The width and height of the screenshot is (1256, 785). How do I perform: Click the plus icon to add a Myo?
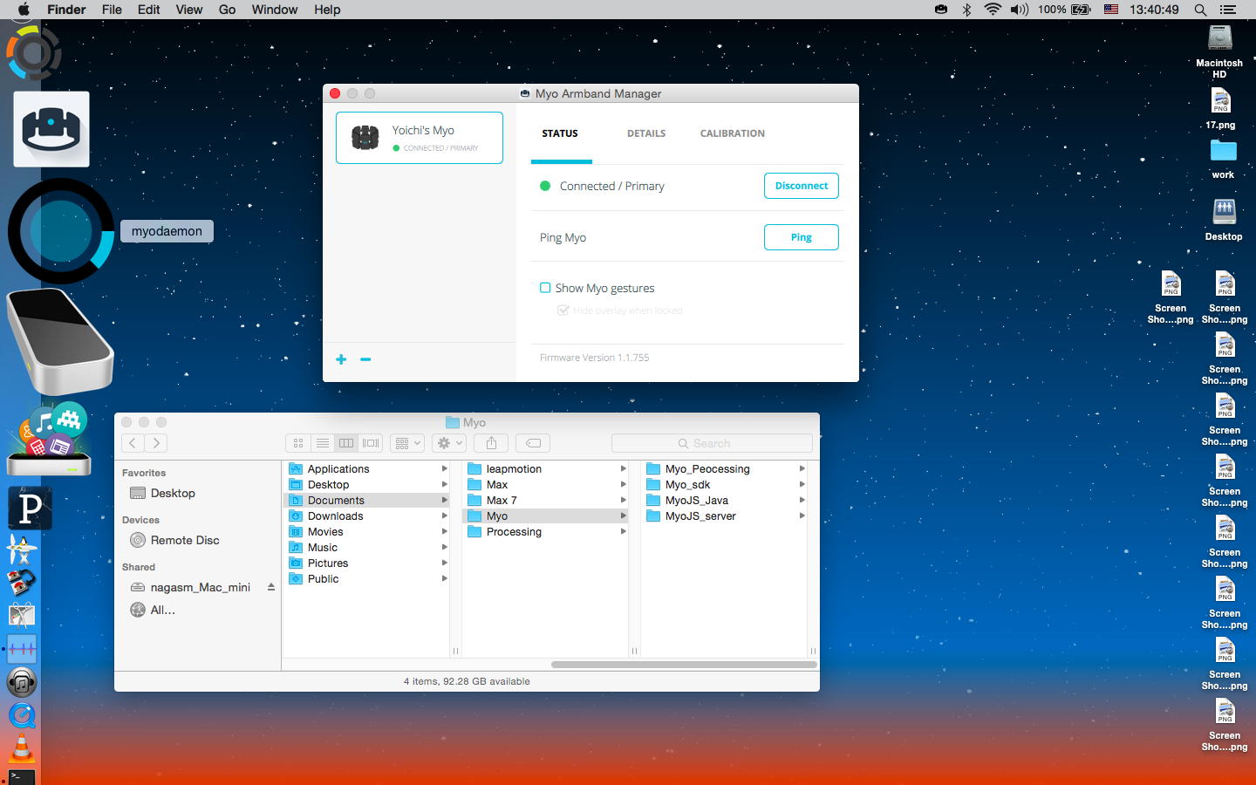click(x=341, y=359)
